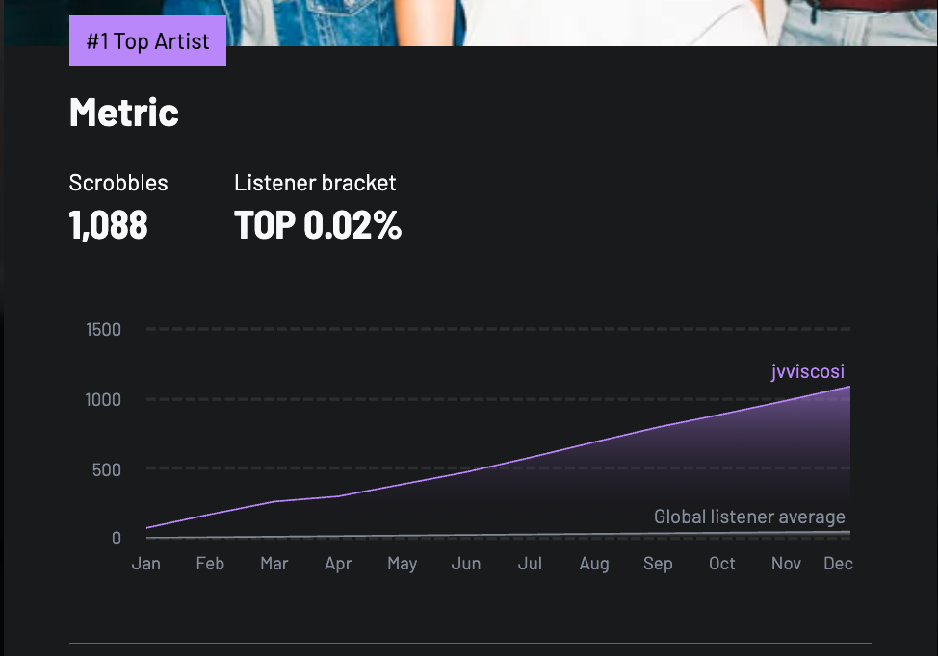Viewport: 938px width, 656px height.
Task: Click the Jan label on chart axis
Action: pyautogui.click(x=146, y=564)
